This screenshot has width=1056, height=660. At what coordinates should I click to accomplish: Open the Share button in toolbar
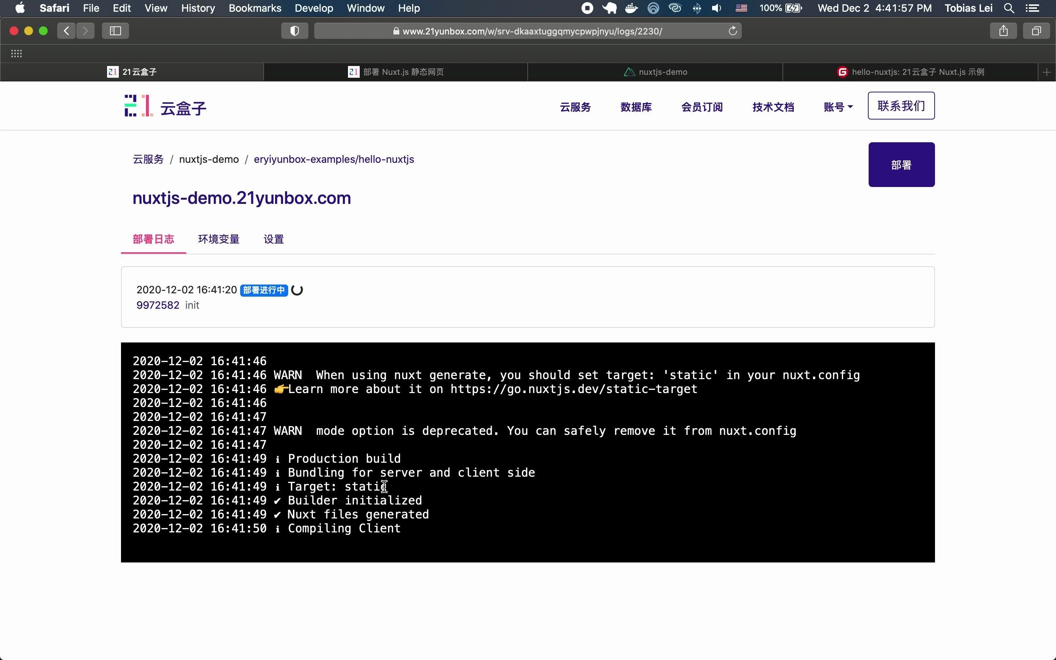(x=1003, y=31)
